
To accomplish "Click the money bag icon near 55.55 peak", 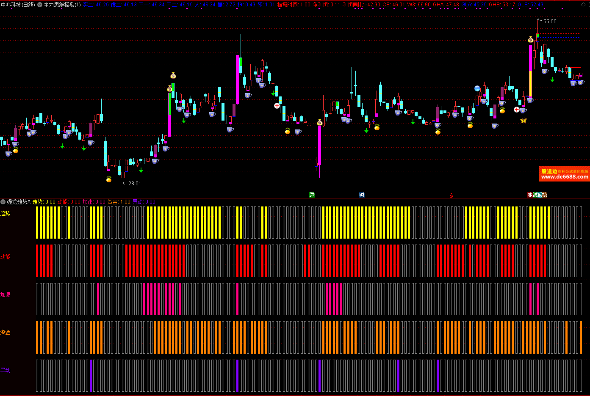I will click(x=530, y=40).
